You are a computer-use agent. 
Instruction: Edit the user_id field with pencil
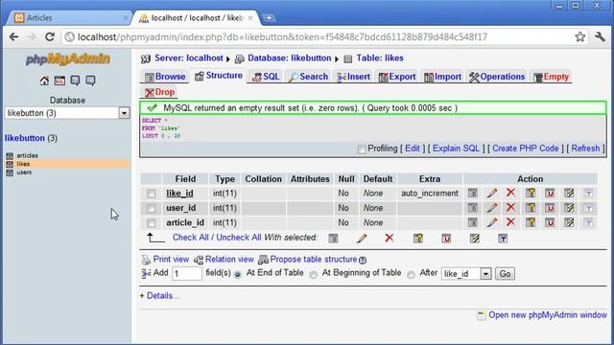[492, 208]
